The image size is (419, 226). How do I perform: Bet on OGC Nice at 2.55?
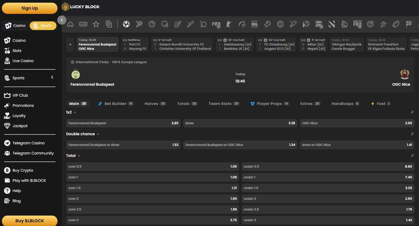(357, 123)
